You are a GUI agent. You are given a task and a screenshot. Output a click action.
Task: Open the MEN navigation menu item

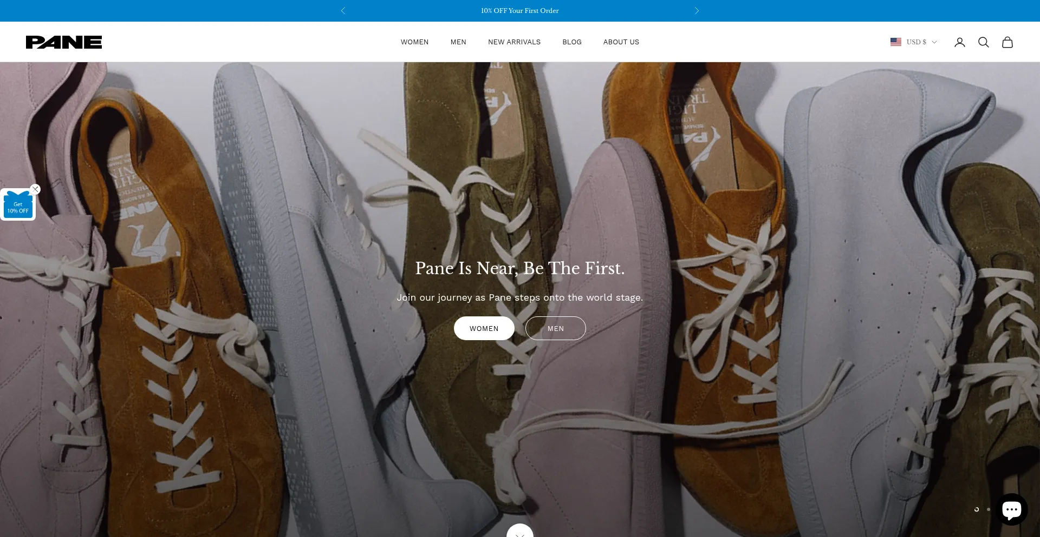(458, 42)
